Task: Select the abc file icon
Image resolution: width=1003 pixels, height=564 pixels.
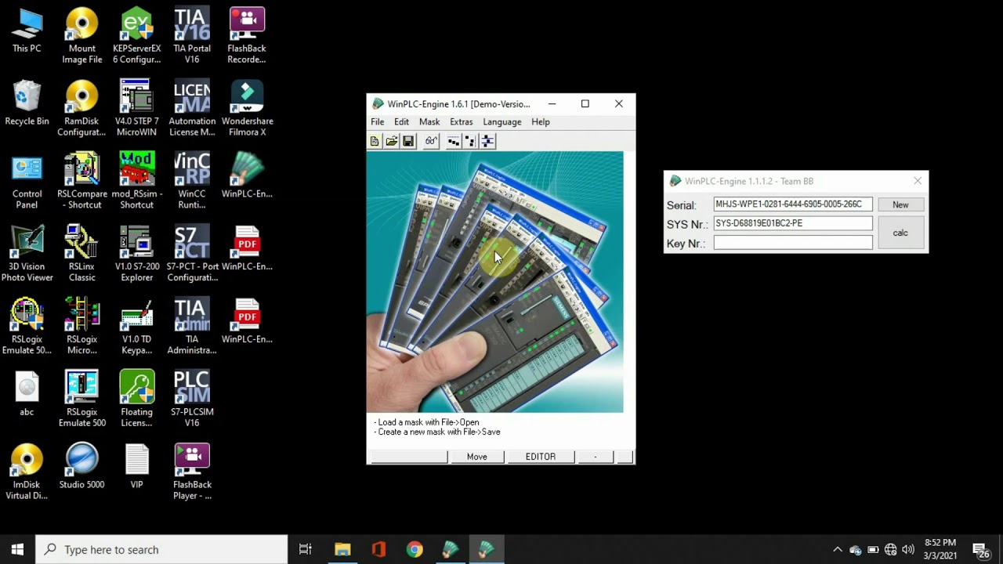Action: click(27, 394)
